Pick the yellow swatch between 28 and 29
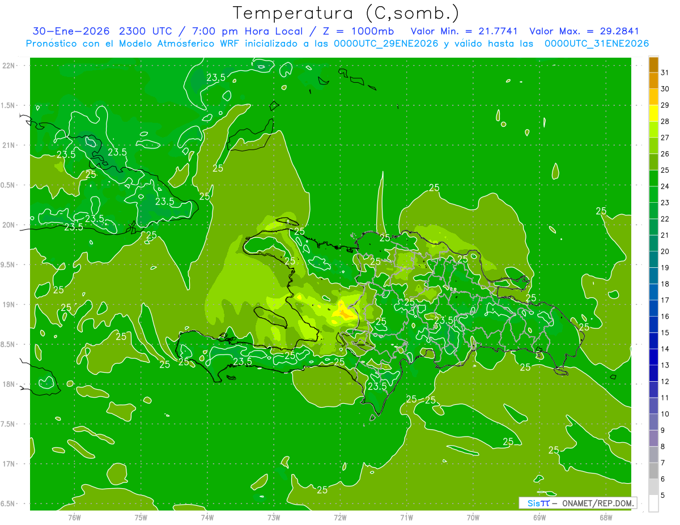This screenshot has width=680, height=525. click(653, 113)
